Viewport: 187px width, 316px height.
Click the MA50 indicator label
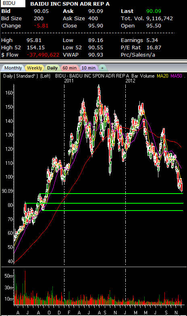(176, 76)
